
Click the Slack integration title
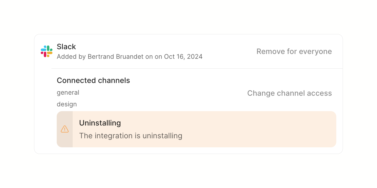coord(66,47)
